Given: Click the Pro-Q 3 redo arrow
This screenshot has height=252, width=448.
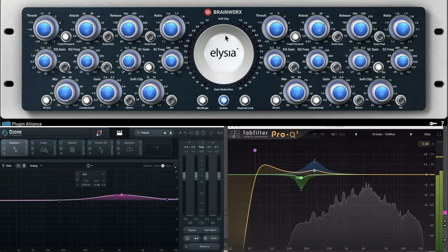Looking at the screenshot, I should 322,134.
